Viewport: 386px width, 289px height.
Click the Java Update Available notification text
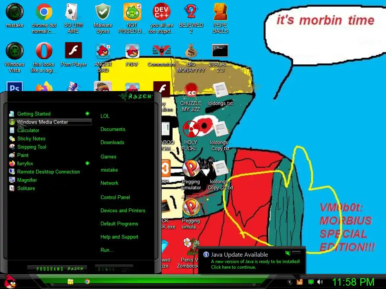click(239, 255)
